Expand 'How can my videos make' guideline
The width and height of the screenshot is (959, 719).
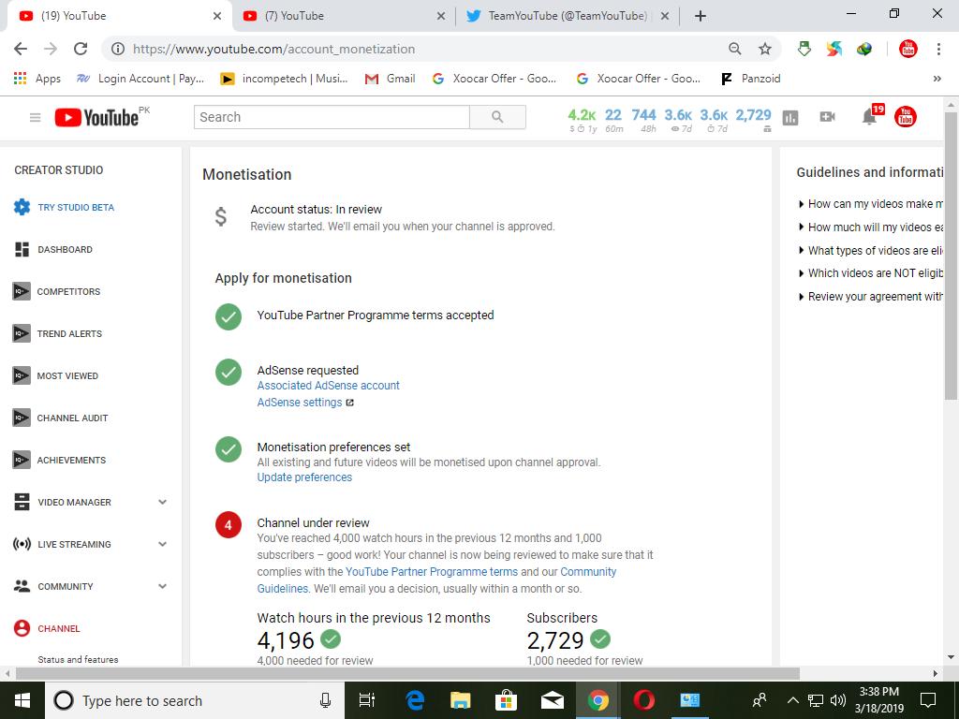click(870, 204)
